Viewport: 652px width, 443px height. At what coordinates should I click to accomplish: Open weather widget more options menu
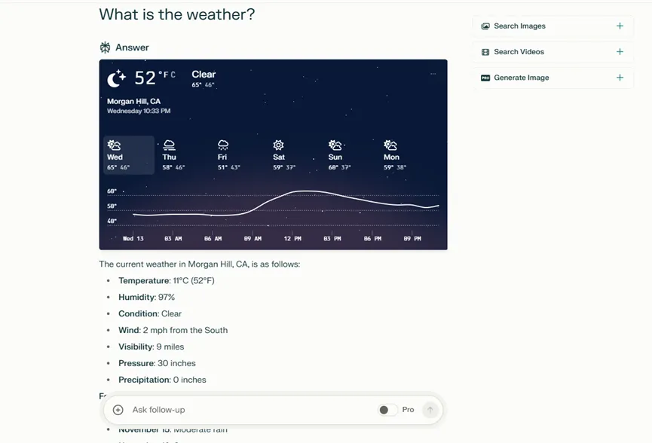(433, 74)
